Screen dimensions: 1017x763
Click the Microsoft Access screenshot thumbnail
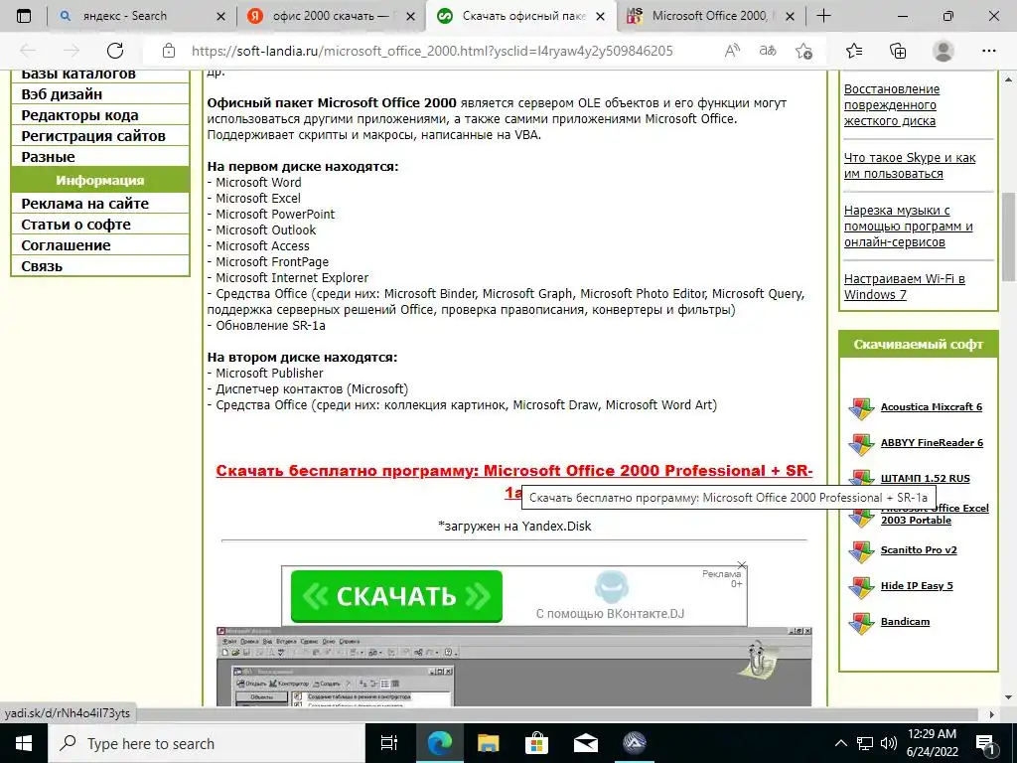513,667
